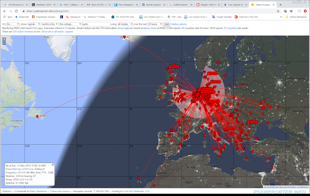Switch to the Database | WSPR tab

tap(44, 5)
